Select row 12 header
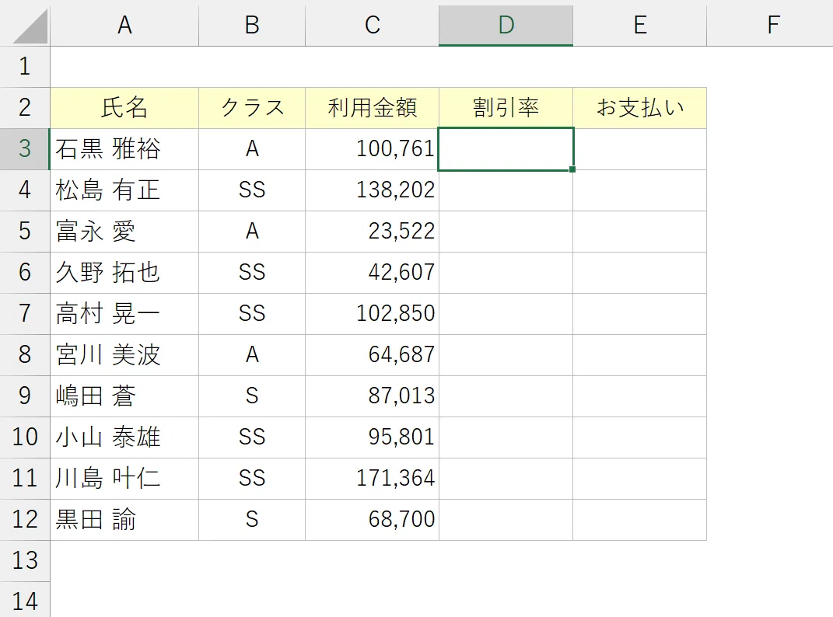 (24, 520)
